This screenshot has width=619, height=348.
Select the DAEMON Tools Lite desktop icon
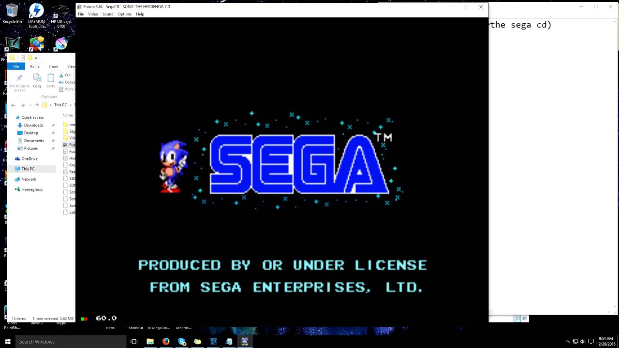point(36,15)
